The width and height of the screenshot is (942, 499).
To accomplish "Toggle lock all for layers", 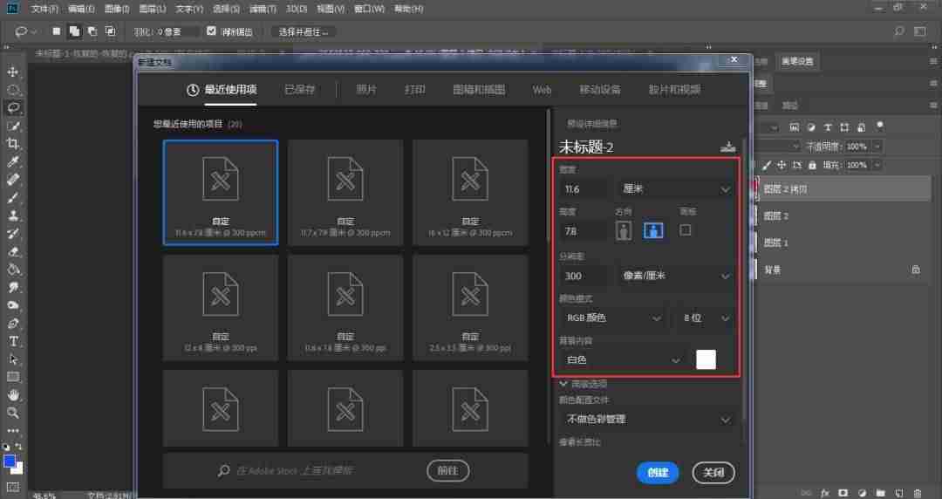I will (812, 165).
